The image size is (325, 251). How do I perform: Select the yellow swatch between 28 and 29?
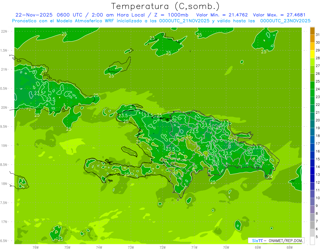tap(312, 54)
